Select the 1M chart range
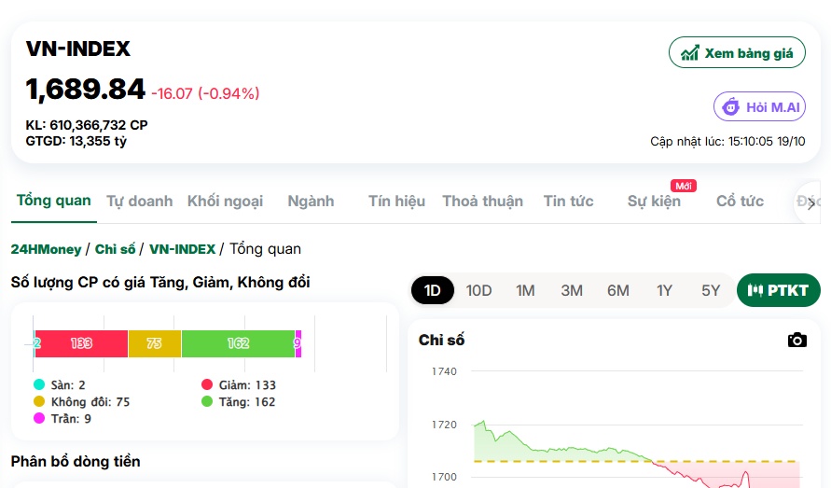 [x=525, y=291]
